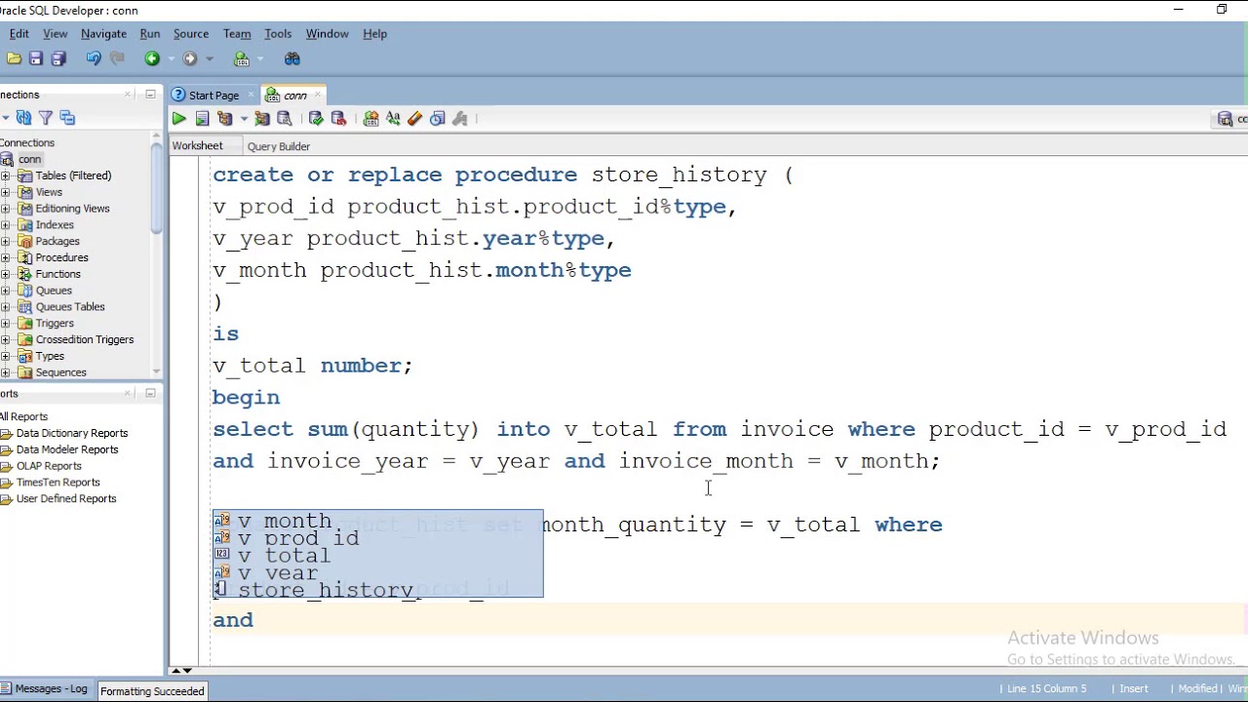
Task: Open the Source menu
Action: (x=191, y=34)
